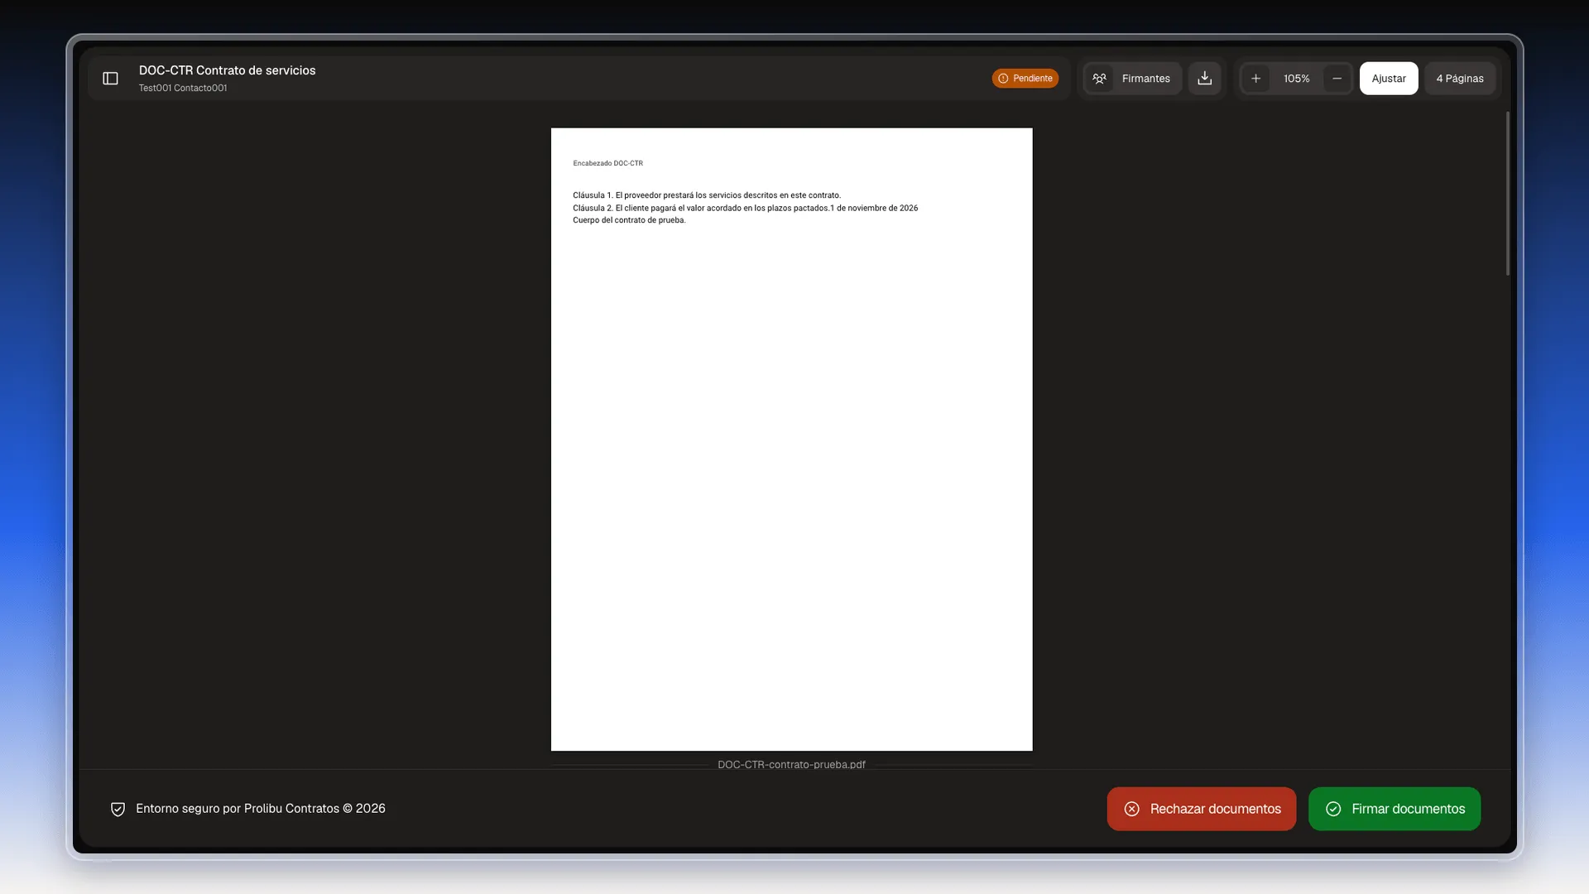Click the Cláusula 1 line in the document
This screenshot has height=894, width=1589.
coord(707,195)
